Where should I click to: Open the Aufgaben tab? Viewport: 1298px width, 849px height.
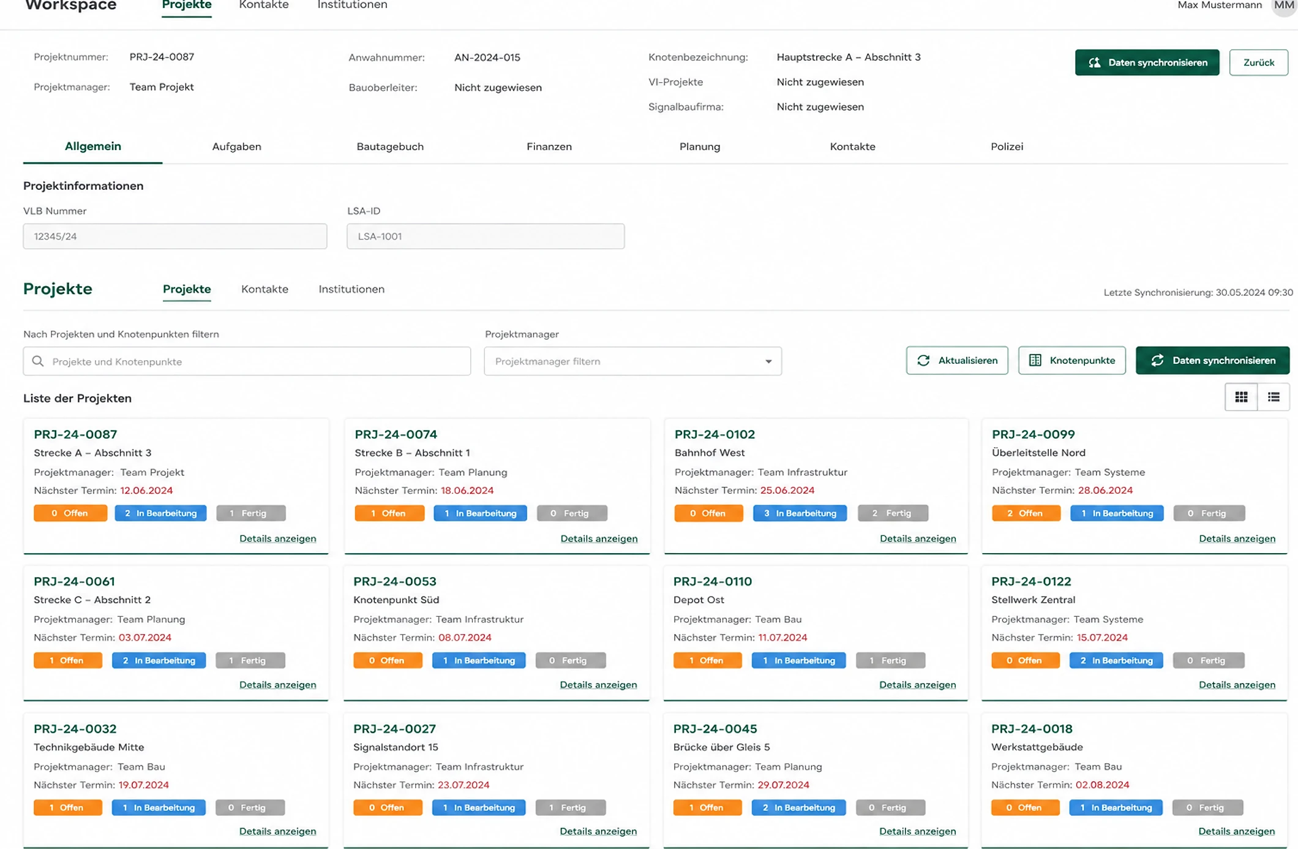point(236,146)
